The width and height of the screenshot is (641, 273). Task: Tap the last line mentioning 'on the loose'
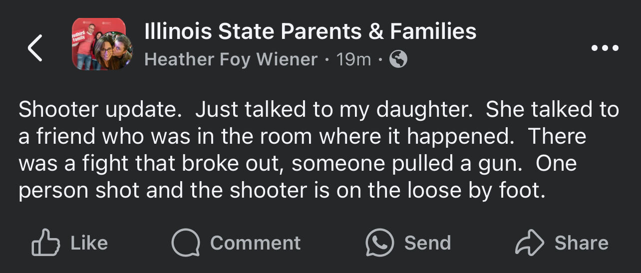(x=282, y=191)
